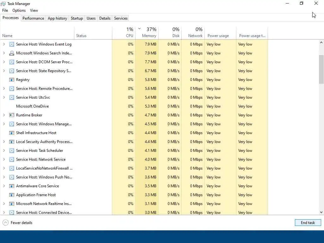
Task: Expand Service Host: State Repository Service
Action: [4, 71]
